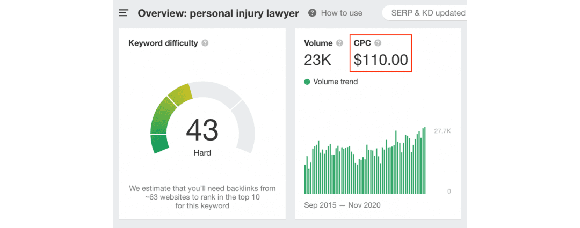Click the 23K volume value
This screenshot has width=580, height=228.
pyautogui.click(x=317, y=60)
